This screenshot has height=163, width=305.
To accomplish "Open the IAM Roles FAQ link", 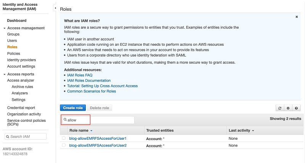I will point(80,75).
